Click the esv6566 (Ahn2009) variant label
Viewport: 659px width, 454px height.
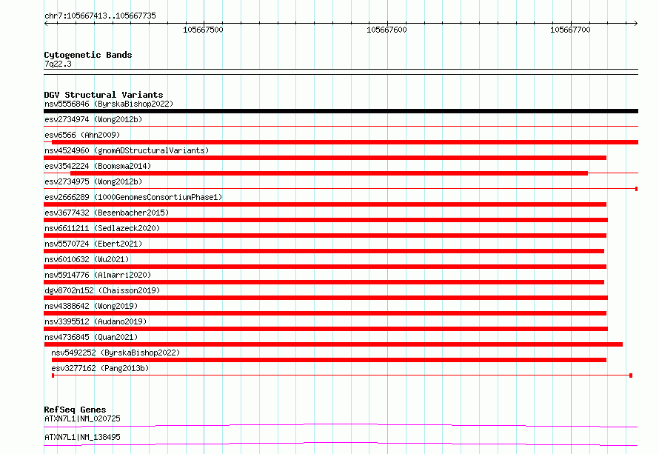pyautogui.click(x=82, y=135)
